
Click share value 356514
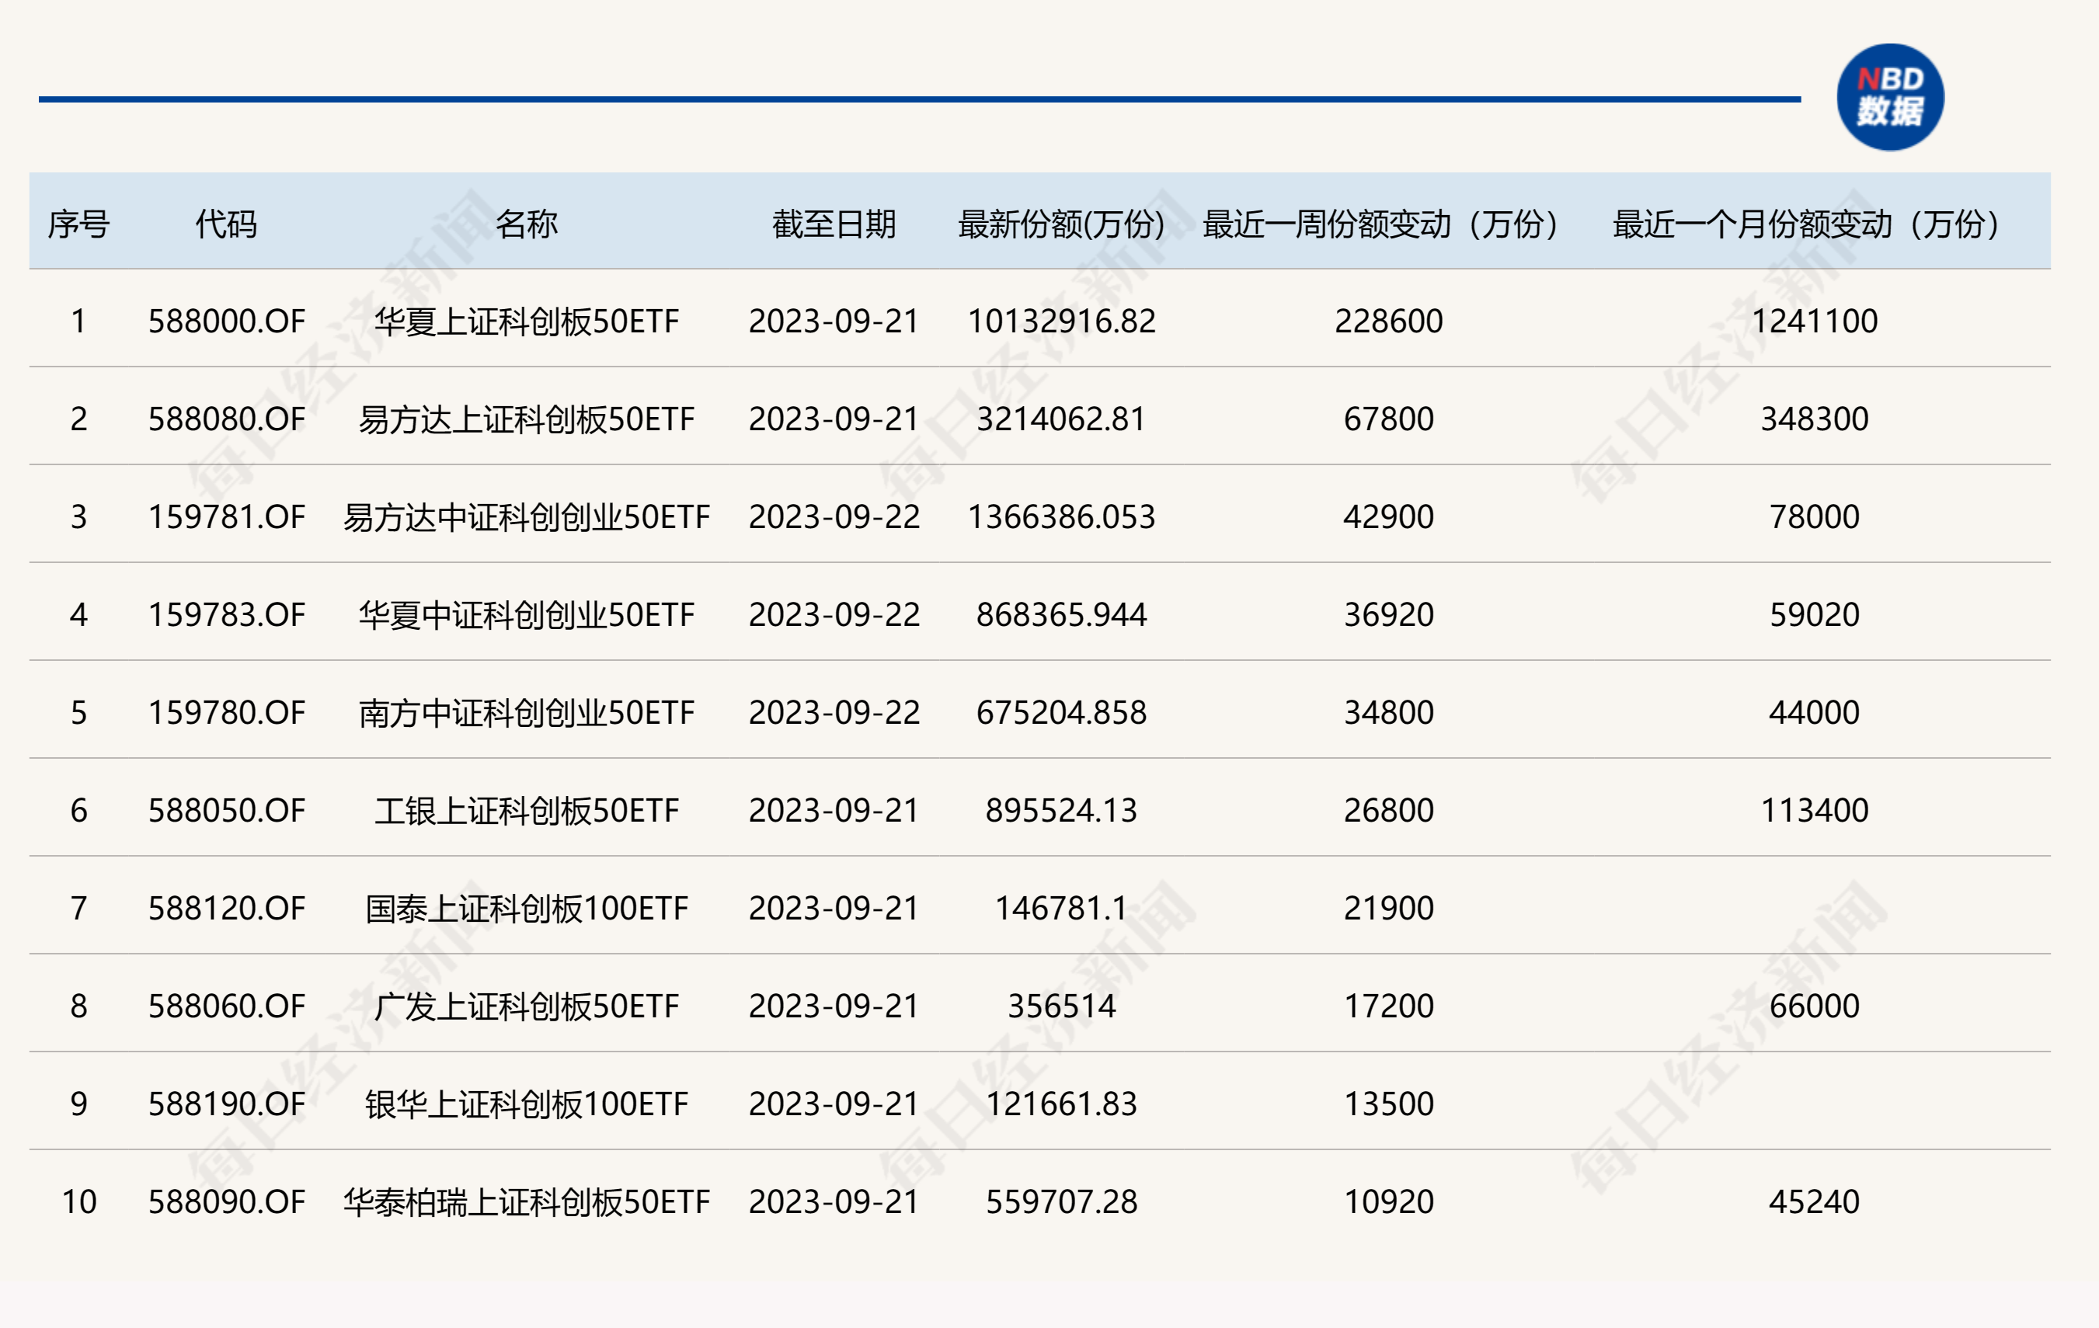click(1062, 1006)
